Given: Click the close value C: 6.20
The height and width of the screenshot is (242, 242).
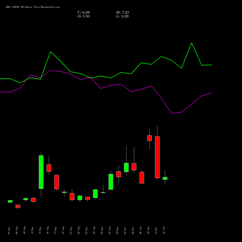Looking at the screenshot, I should (x=84, y=13).
